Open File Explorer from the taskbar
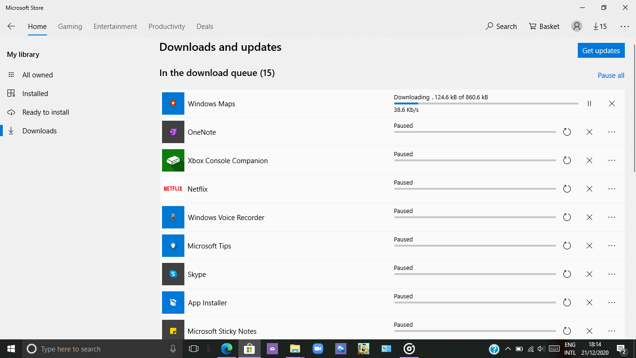 [295, 349]
